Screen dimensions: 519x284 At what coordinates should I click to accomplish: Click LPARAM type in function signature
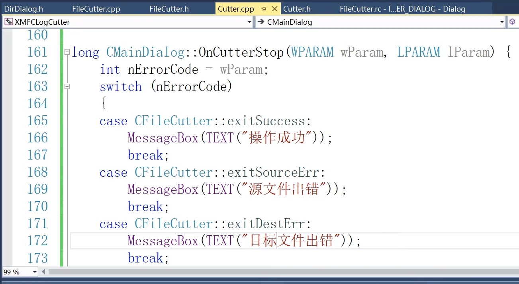419,52
